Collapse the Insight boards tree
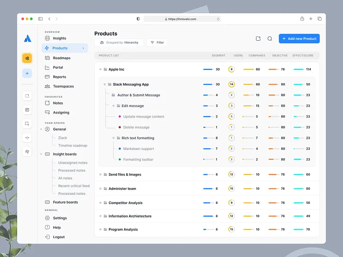 pos(41,154)
